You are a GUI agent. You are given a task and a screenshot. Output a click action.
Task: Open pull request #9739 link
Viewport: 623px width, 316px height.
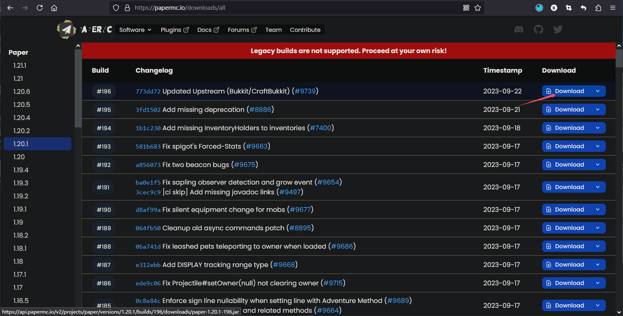[x=305, y=91]
